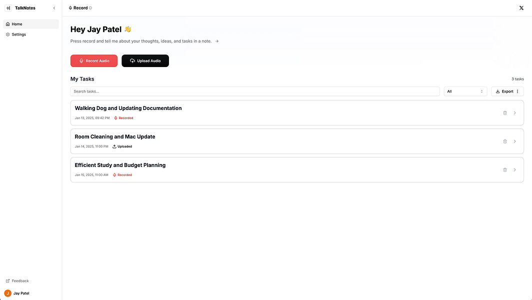Click the 3 tasks counter text
This screenshot has height=300, width=532.
click(518, 79)
